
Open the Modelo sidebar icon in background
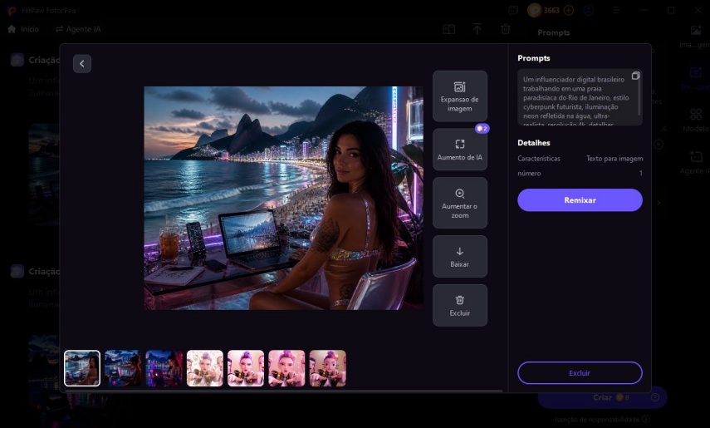tap(696, 121)
